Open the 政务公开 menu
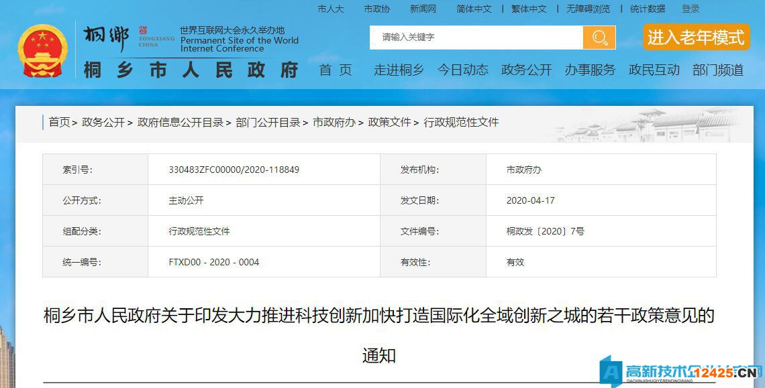 [525, 70]
